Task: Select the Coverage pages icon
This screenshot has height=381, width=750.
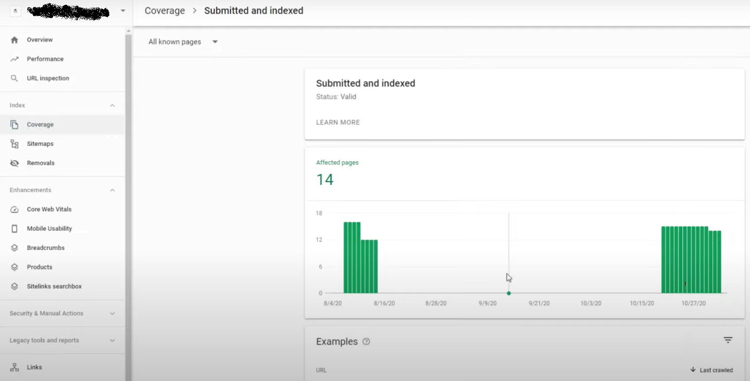Action: click(x=15, y=124)
